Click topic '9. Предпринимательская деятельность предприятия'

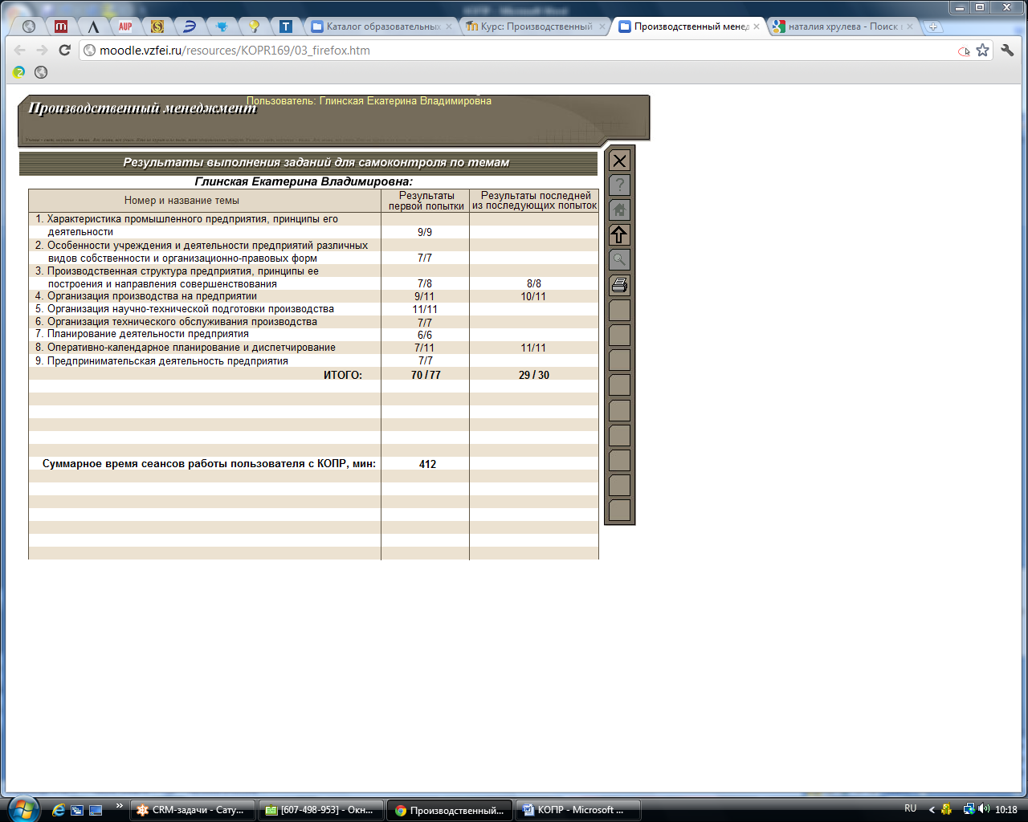pyautogui.click(x=161, y=361)
